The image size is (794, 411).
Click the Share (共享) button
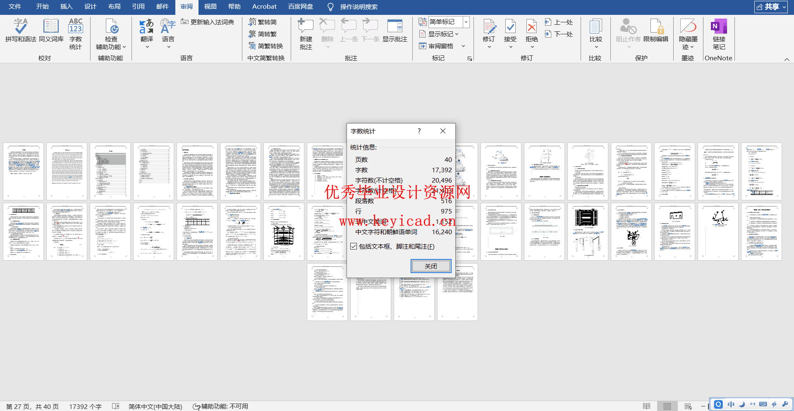pos(771,7)
